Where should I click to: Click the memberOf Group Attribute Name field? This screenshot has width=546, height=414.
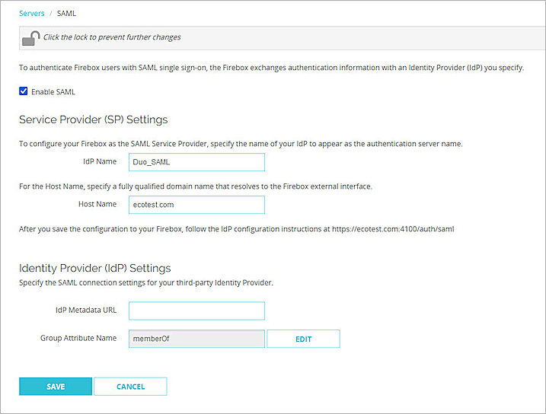click(196, 339)
